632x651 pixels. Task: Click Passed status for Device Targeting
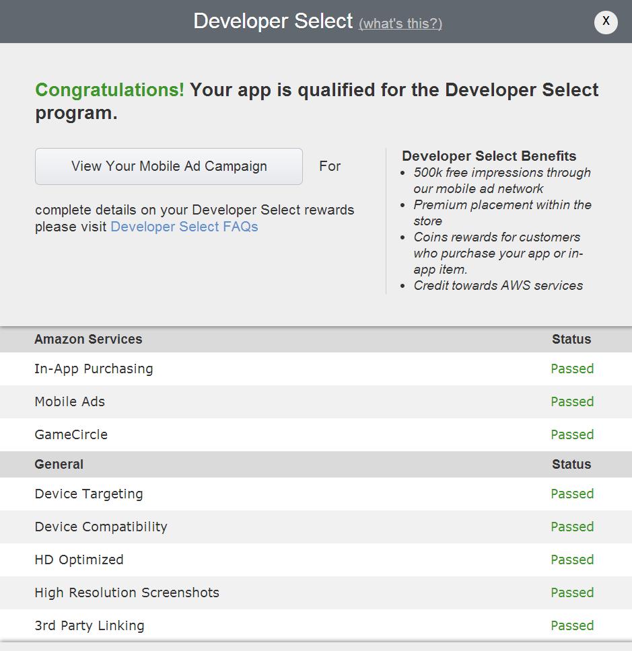tap(572, 494)
